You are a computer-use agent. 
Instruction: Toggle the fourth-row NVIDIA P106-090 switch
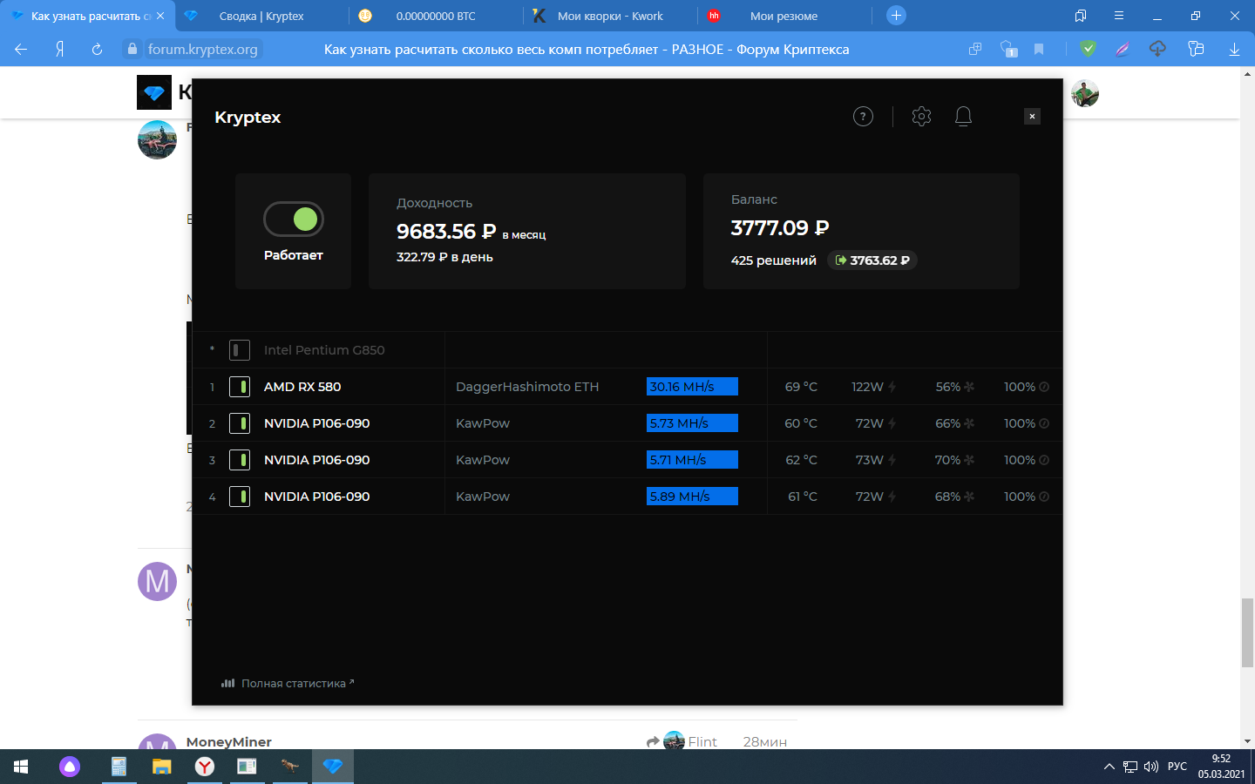pyautogui.click(x=240, y=497)
